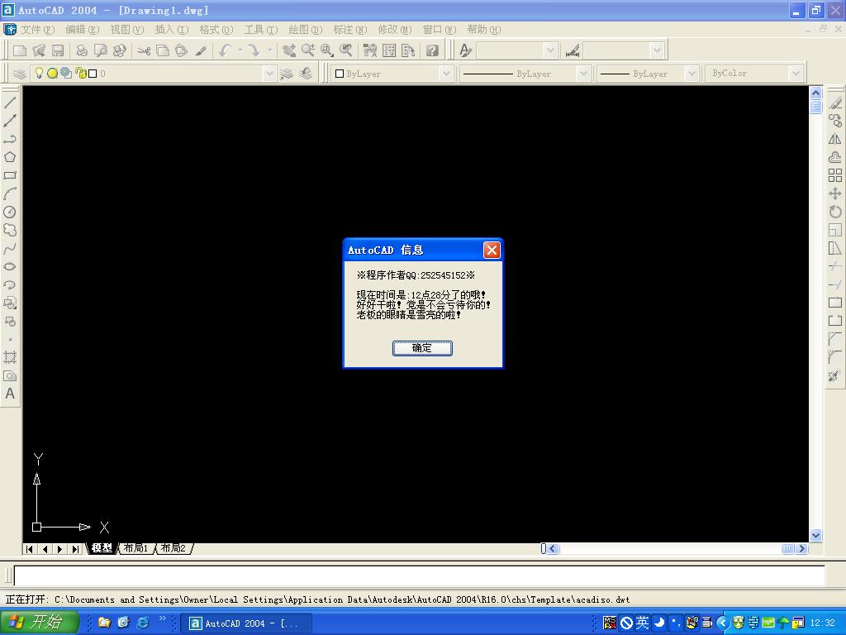Toggle layer 0 lock padlock icon

(x=81, y=73)
